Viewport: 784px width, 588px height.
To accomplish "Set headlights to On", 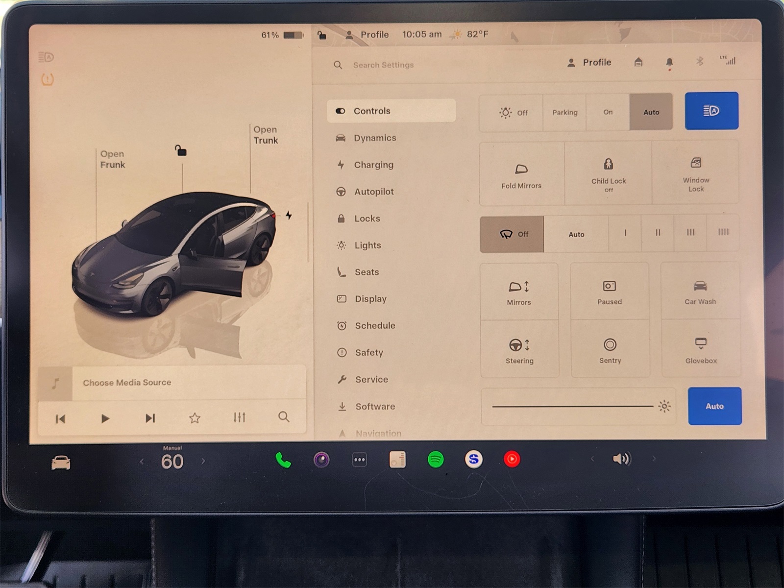I will (608, 112).
